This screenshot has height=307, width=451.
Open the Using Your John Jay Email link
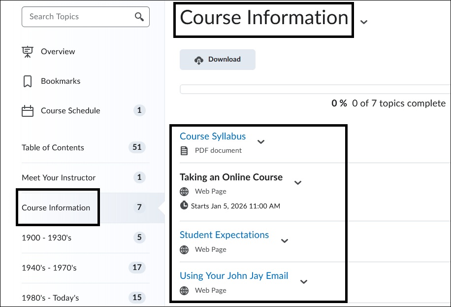[233, 275]
